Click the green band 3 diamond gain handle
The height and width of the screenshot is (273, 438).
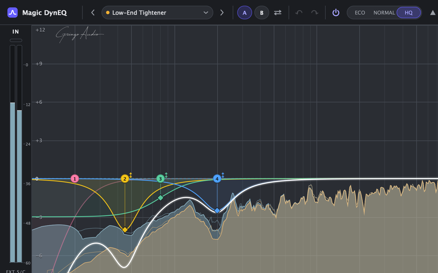[x=161, y=198]
